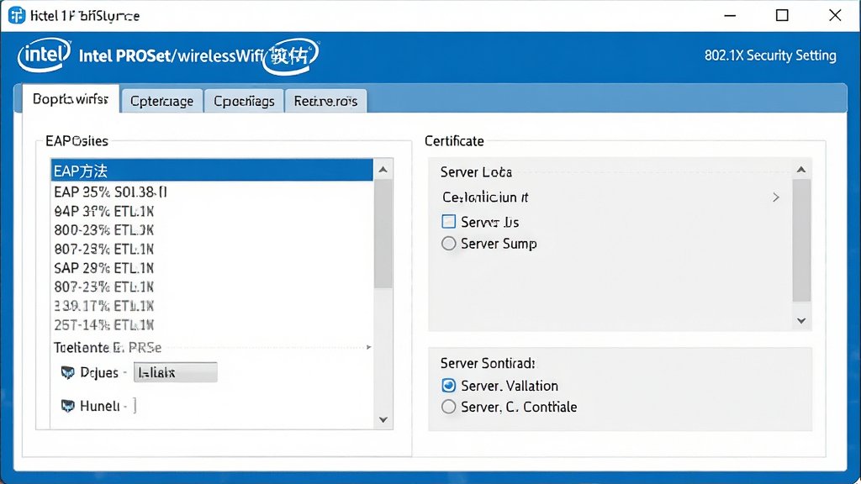Select SAP 29% ETL.1N list row
Screen dimensions: 861x484
pyautogui.click(x=212, y=268)
